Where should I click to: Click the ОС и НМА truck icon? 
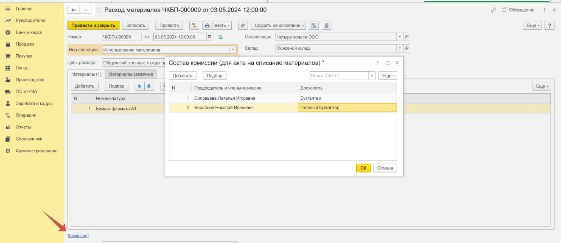(8, 91)
